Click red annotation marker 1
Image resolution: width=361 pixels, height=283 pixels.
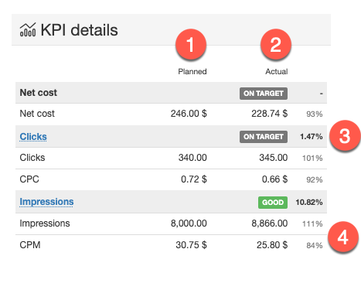click(x=191, y=45)
